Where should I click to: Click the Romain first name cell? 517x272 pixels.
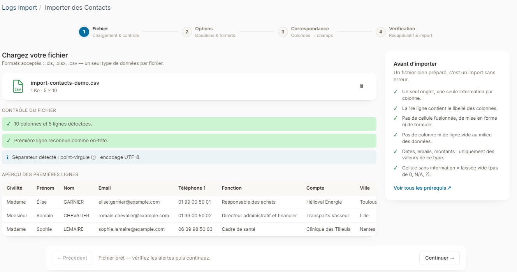pos(45,216)
